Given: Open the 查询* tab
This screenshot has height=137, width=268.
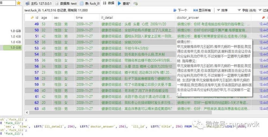Looking at the screenshot, I should click(124, 3).
